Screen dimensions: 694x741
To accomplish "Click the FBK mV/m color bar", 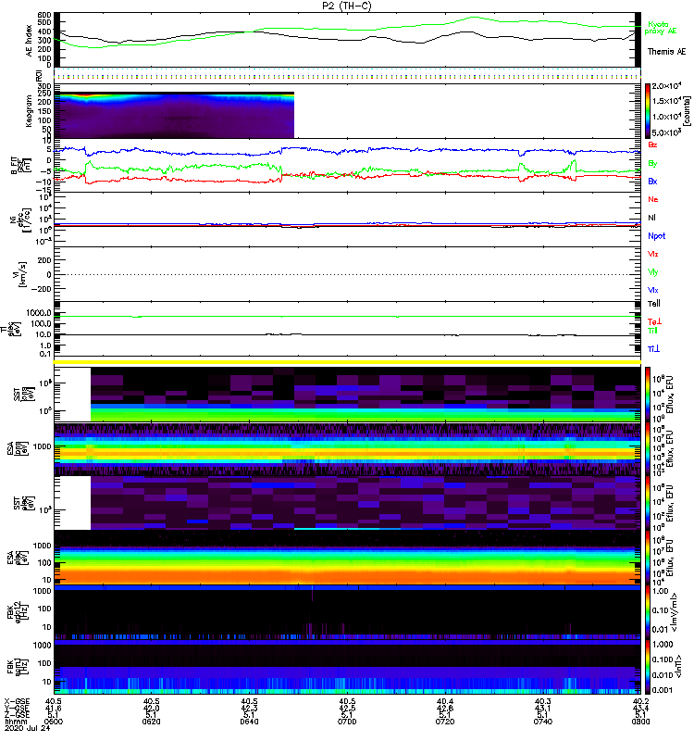I will (x=648, y=612).
